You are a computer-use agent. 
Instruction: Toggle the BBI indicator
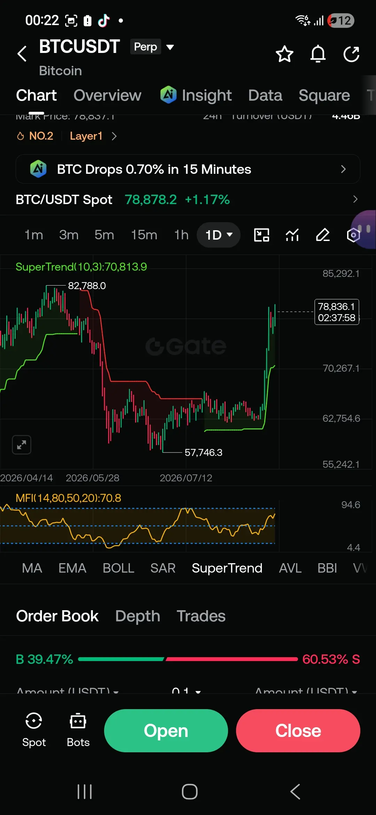click(327, 568)
